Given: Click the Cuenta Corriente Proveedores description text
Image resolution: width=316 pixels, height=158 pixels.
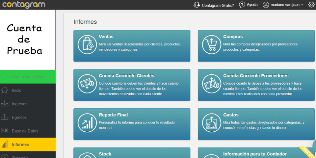Looking at the screenshot, I should coord(263,89).
